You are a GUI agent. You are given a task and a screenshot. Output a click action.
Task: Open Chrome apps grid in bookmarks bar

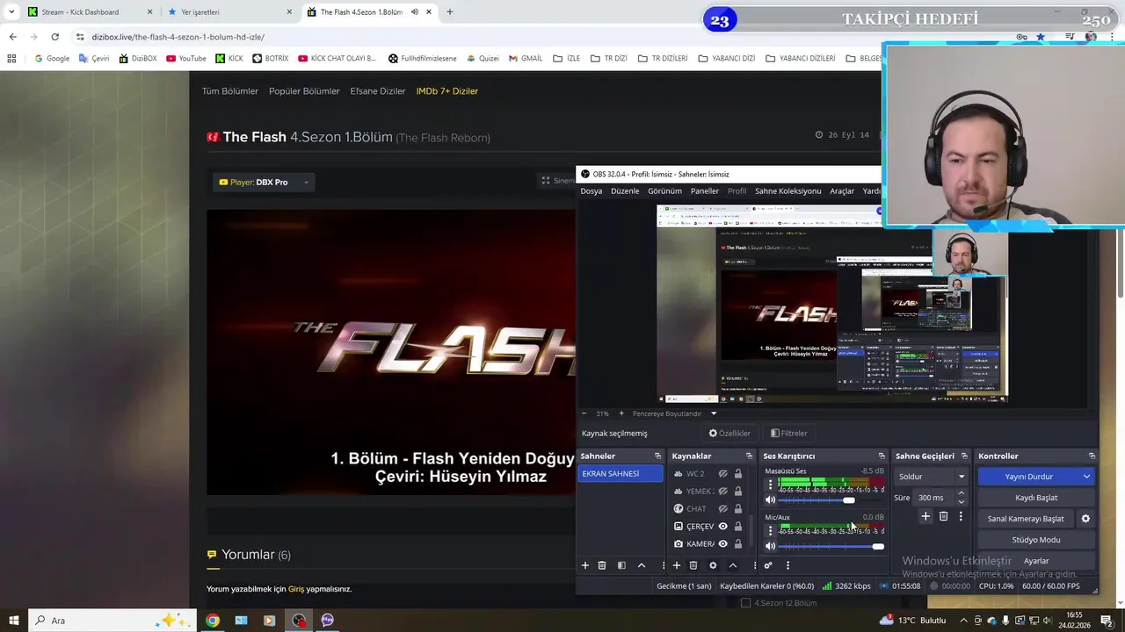pos(11,59)
